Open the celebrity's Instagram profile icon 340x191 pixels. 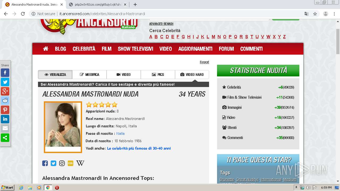62,163
